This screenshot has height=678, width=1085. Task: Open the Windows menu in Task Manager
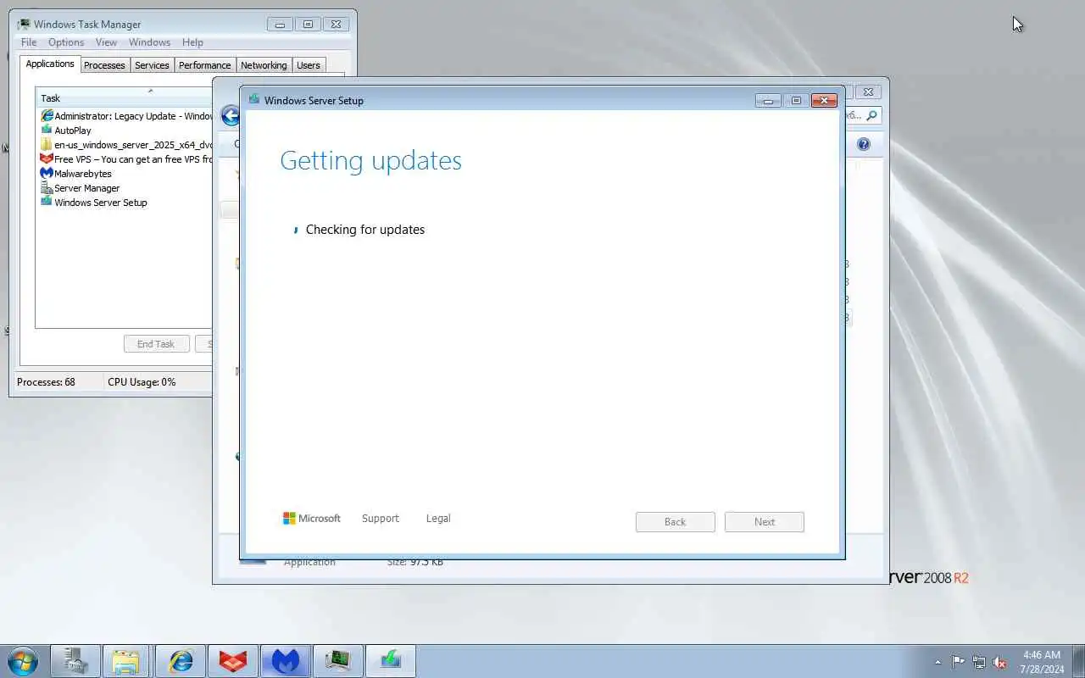click(x=149, y=42)
